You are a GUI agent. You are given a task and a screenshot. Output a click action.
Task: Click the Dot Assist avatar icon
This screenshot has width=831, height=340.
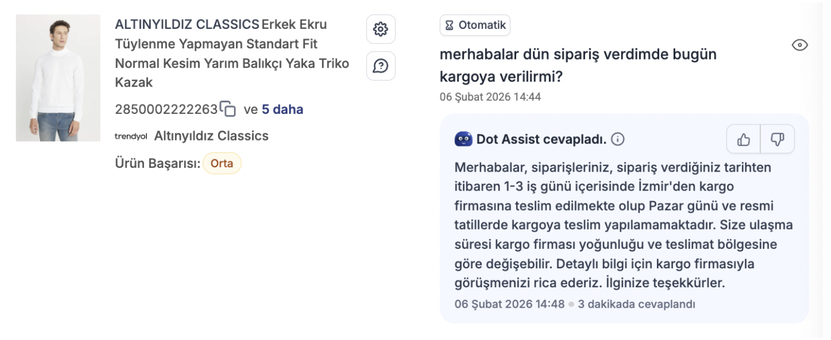[x=463, y=139]
